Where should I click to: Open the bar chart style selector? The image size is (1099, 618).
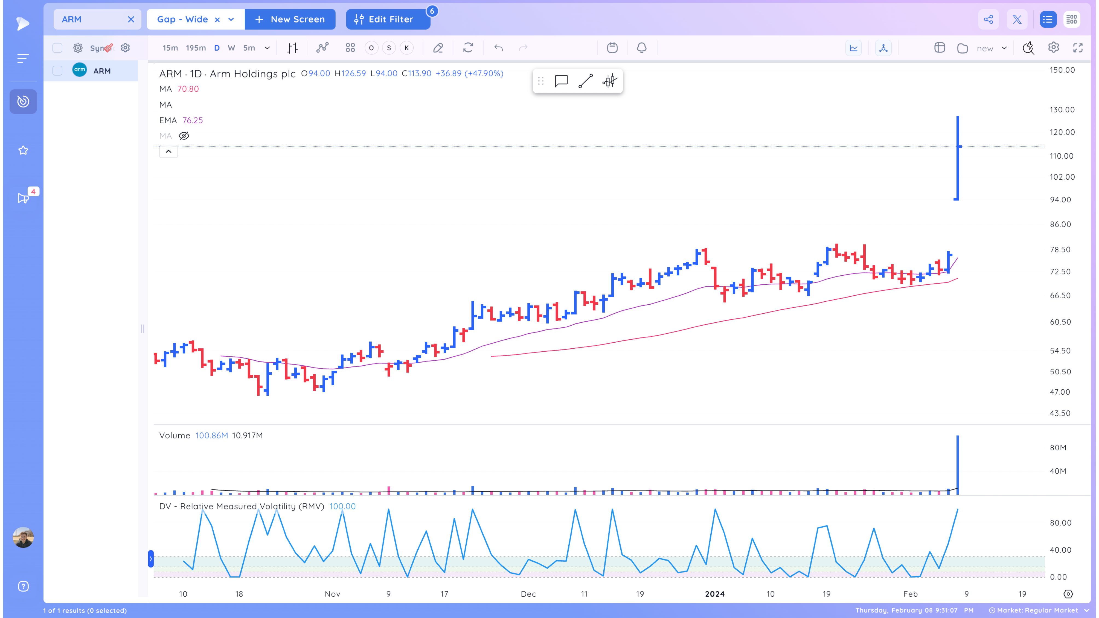(292, 48)
